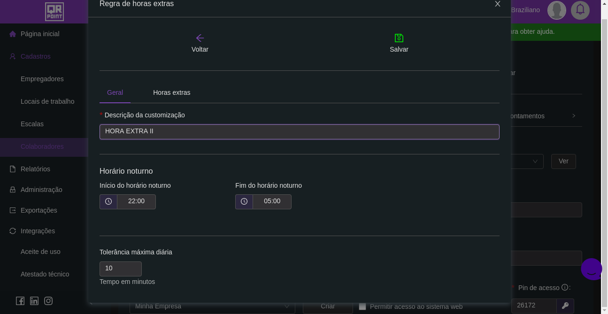Switch to the Horas extras tab
Screen dimensions: 608x314
pos(171,92)
